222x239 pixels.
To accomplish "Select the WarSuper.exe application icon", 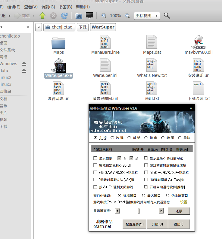I will (x=58, y=65).
